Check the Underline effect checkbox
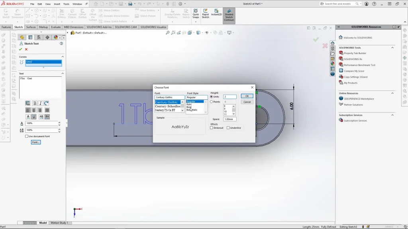The height and width of the screenshot is (229, 408). 228,128
